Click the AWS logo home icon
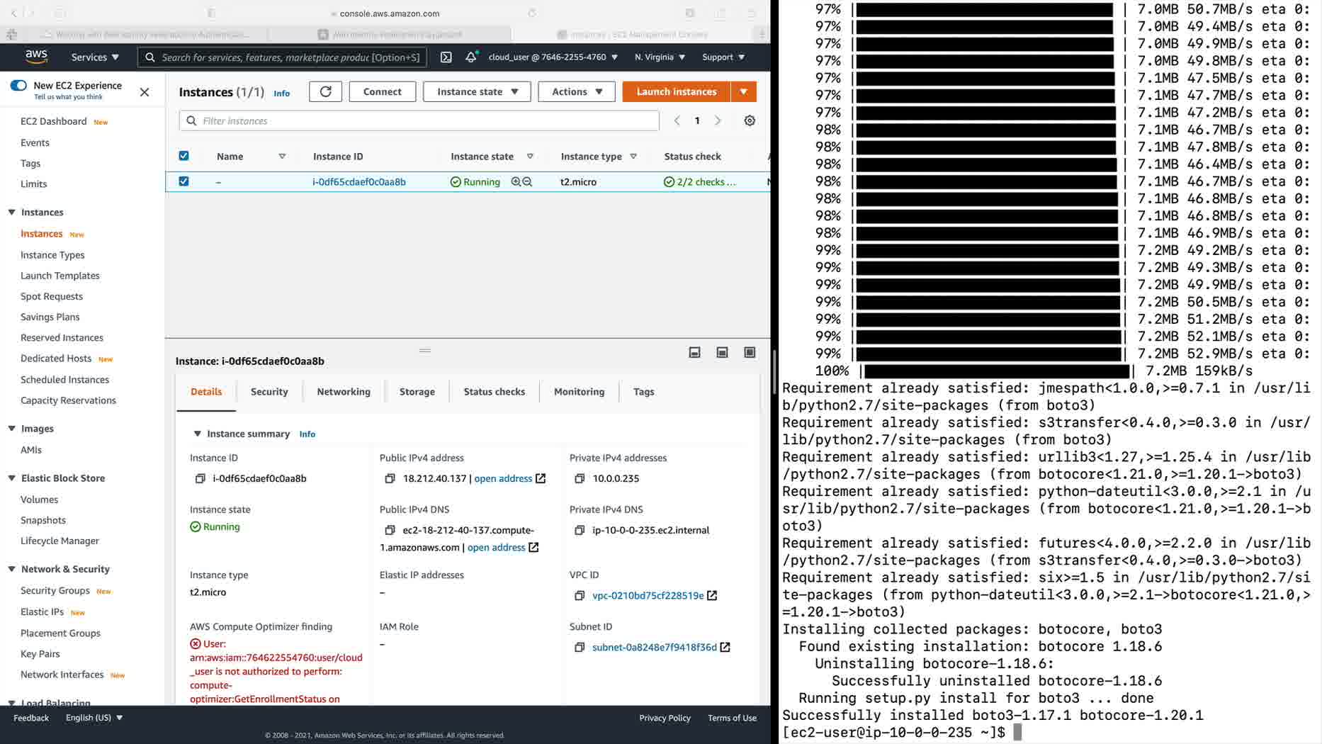The height and width of the screenshot is (744, 1322). click(x=36, y=57)
